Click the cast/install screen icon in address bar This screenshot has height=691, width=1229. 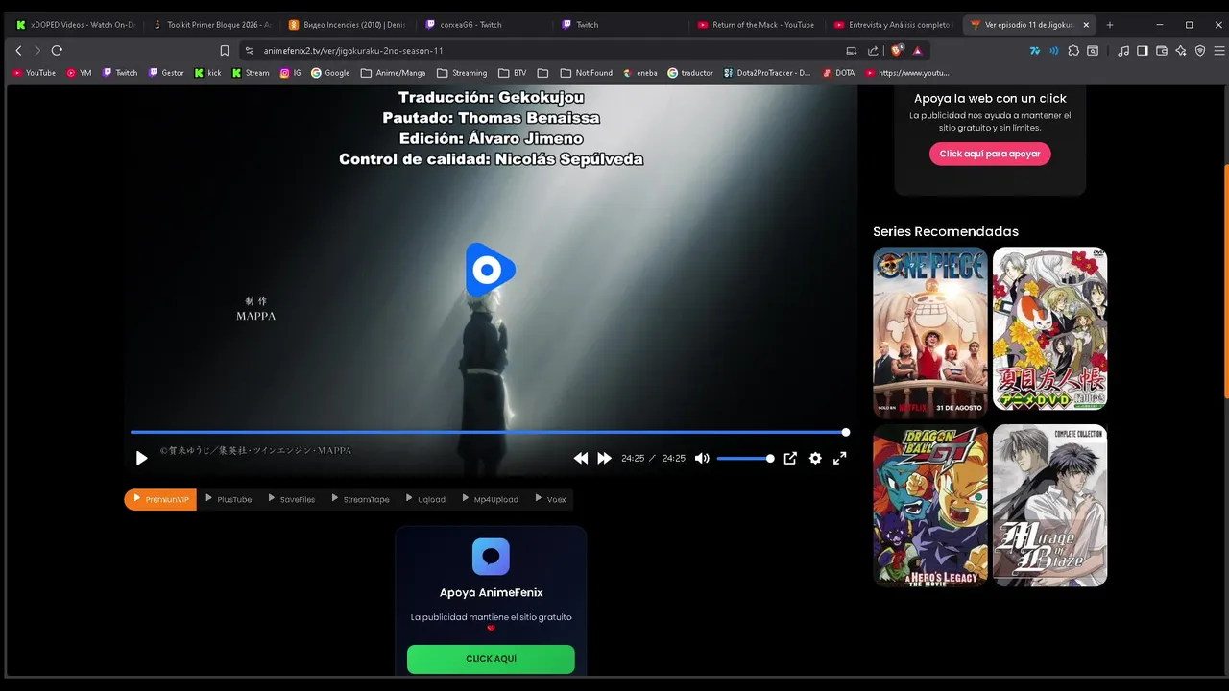tap(852, 50)
